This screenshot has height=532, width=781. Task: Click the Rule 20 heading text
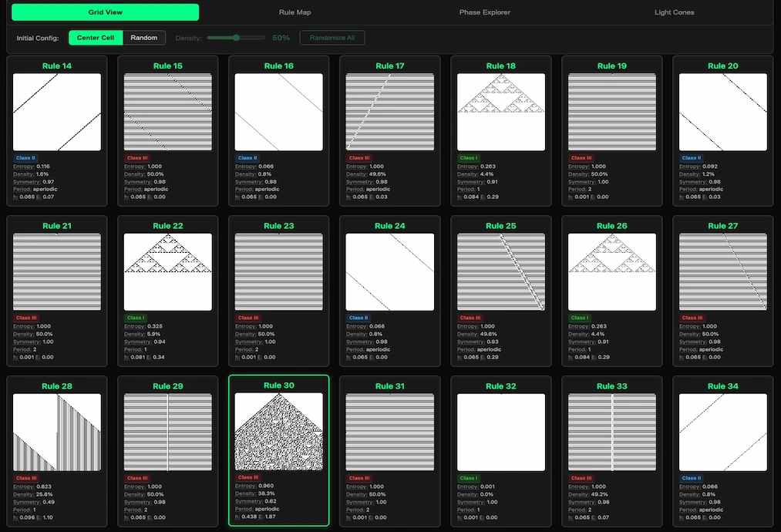point(722,66)
